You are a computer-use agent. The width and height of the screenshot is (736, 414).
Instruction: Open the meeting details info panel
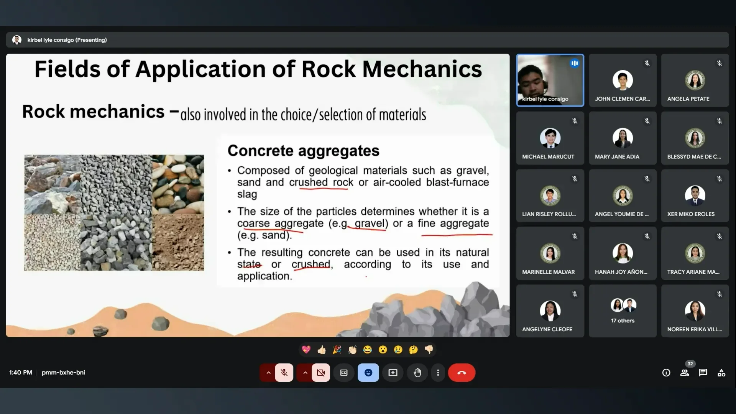tap(666, 372)
